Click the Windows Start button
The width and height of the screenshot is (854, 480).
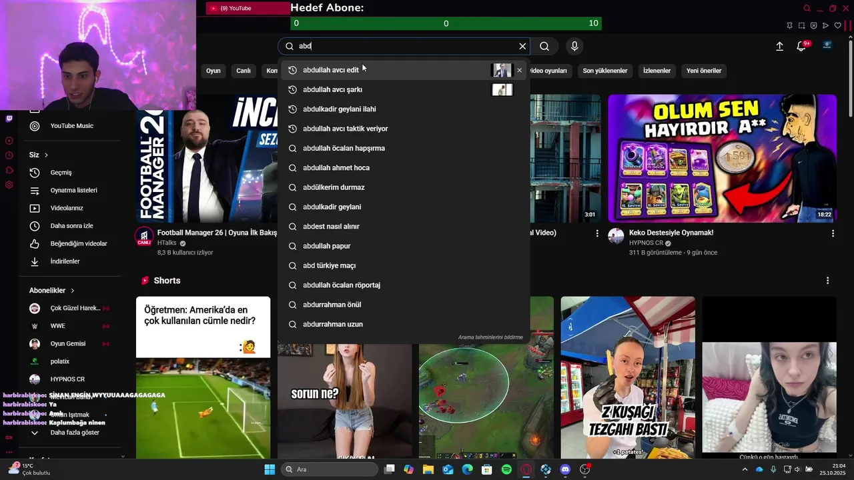tap(270, 469)
